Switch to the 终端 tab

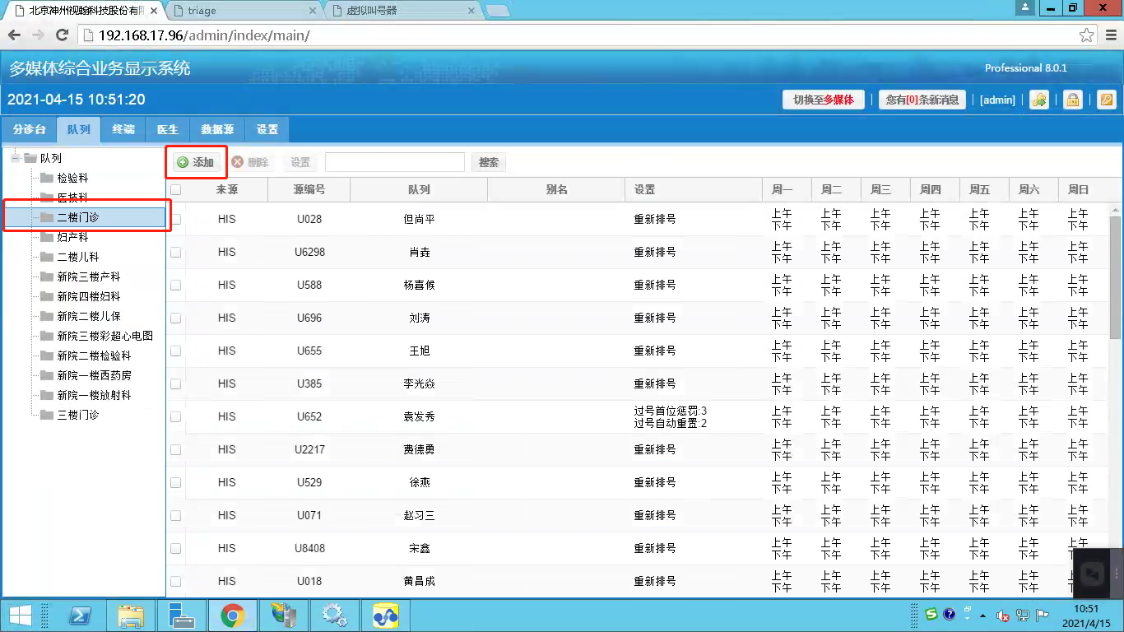tap(123, 129)
